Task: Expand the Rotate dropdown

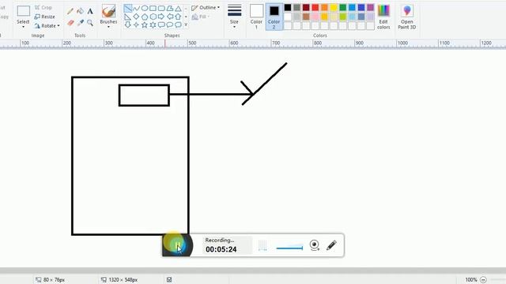Action: tap(59, 26)
